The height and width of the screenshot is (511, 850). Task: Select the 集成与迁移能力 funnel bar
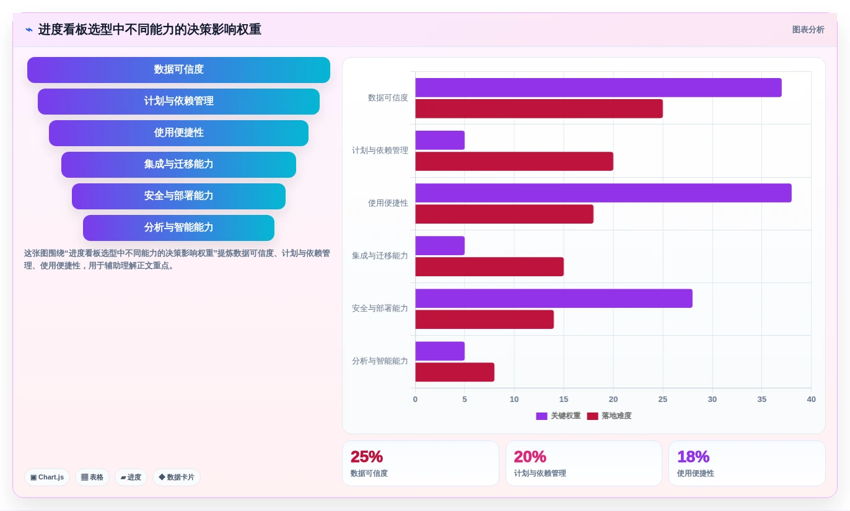178,165
